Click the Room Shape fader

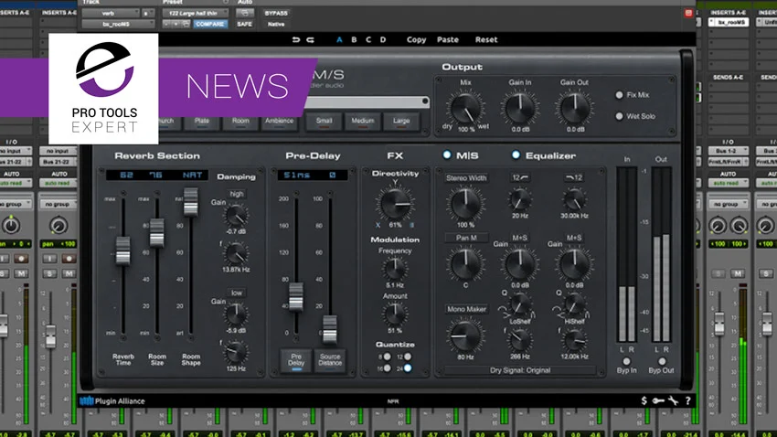click(x=191, y=202)
